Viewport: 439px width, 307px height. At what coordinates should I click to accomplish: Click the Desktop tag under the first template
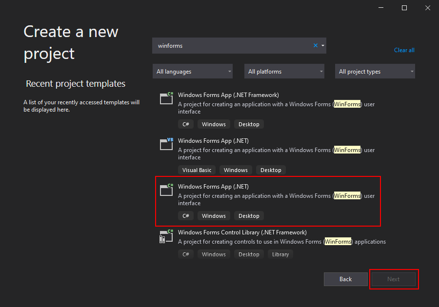pyautogui.click(x=249, y=124)
